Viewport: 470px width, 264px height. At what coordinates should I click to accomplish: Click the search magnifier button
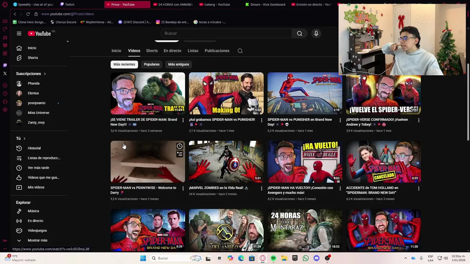coord(300,33)
